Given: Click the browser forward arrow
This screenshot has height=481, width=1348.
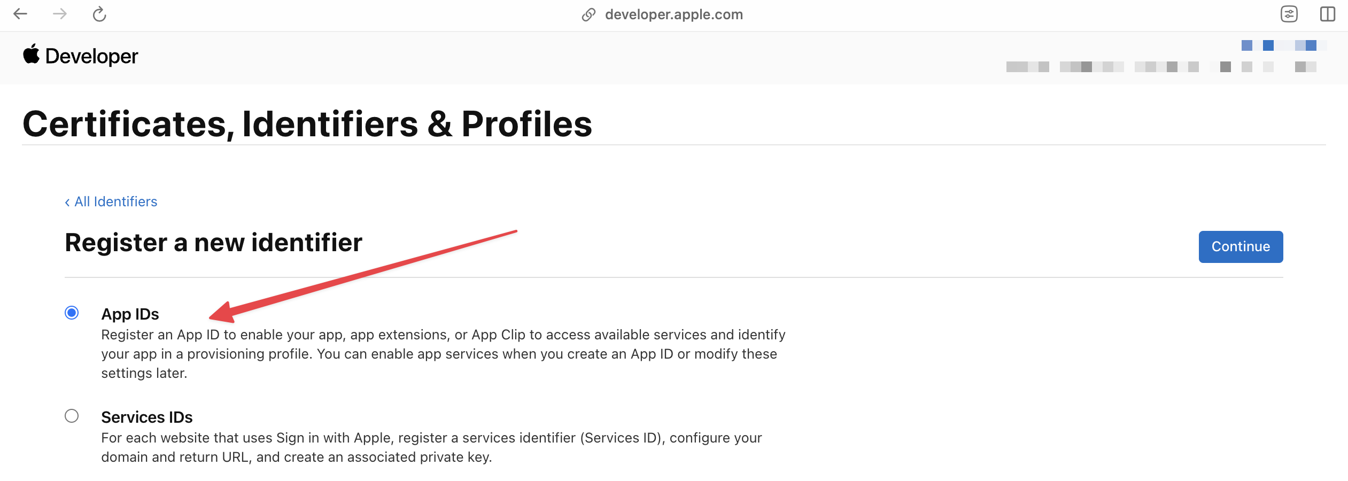Looking at the screenshot, I should [59, 14].
